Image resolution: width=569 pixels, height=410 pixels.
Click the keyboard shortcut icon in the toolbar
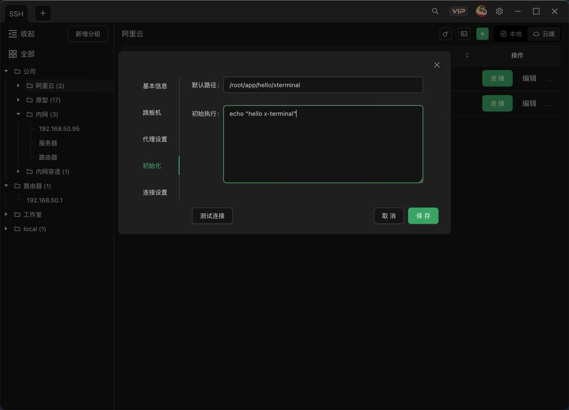pyautogui.click(x=464, y=33)
